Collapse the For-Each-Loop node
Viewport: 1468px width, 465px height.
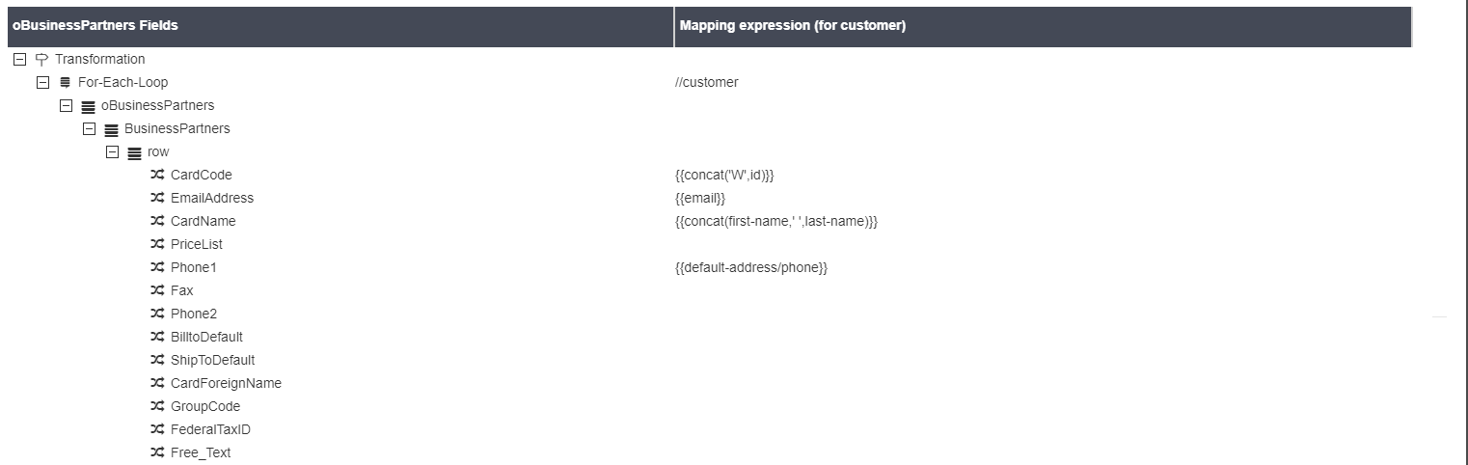[x=42, y=82]
